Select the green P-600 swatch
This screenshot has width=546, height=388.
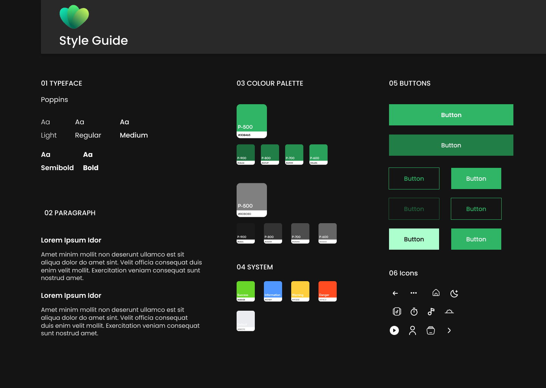point(318,155)
